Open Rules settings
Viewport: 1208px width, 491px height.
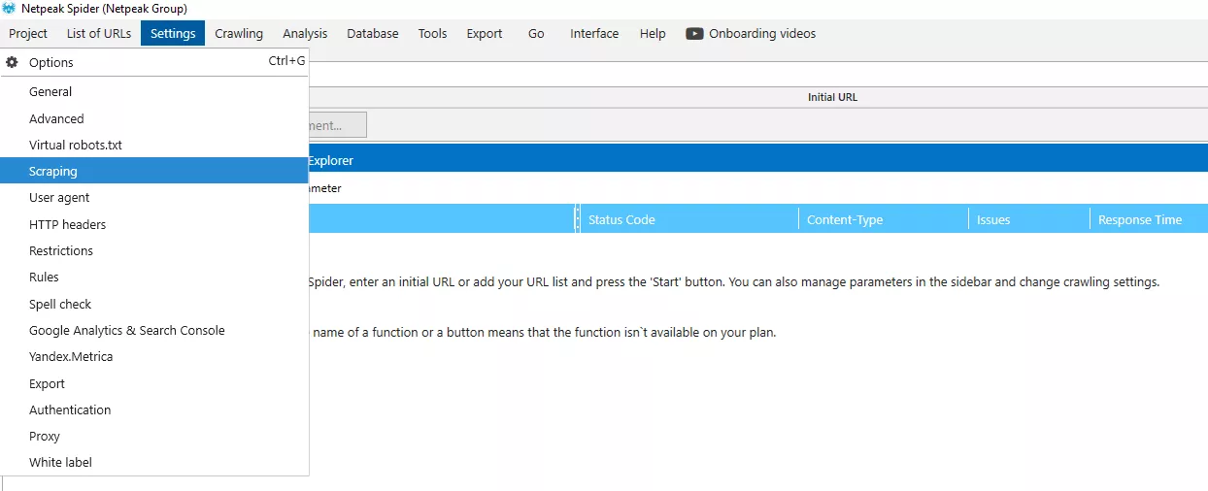coord(154,277)
